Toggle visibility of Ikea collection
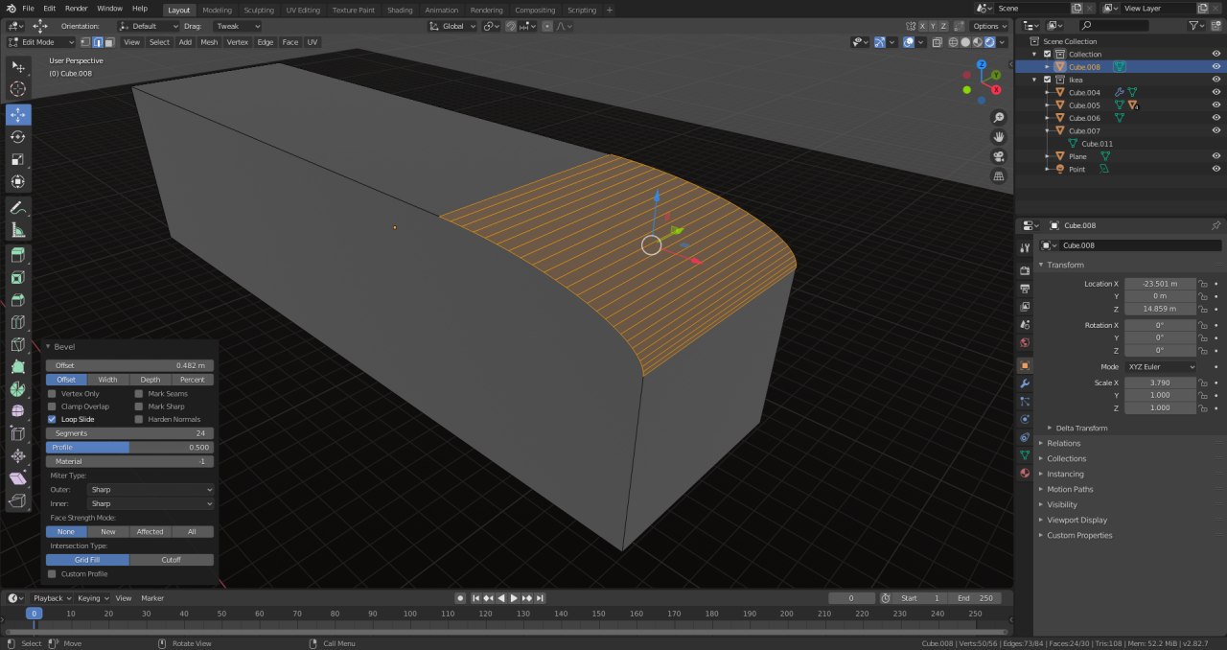The image size is (1227, 650). 1215,80
